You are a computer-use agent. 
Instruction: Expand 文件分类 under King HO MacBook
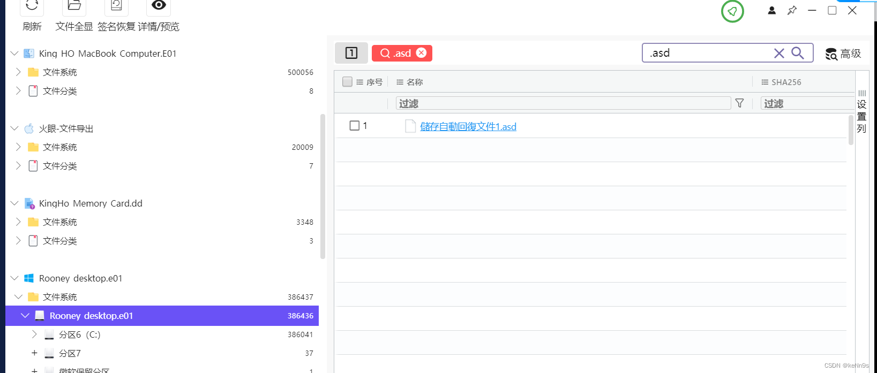[18, 91]
